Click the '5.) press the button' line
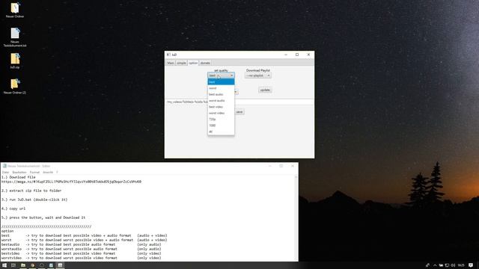Viewport: 479px width, 269px height. pyautogui.click(x=43, y=217)
